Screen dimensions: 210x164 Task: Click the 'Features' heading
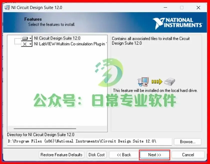33,19
